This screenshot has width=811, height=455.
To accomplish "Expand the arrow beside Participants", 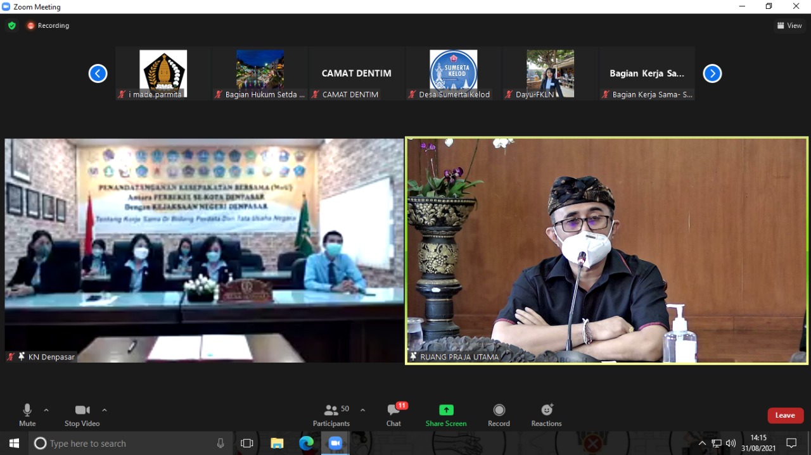I will click(x=362, y=410).
